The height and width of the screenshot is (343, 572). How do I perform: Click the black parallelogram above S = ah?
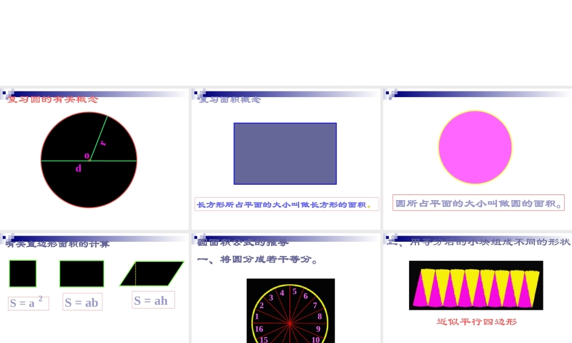point(152,273)
